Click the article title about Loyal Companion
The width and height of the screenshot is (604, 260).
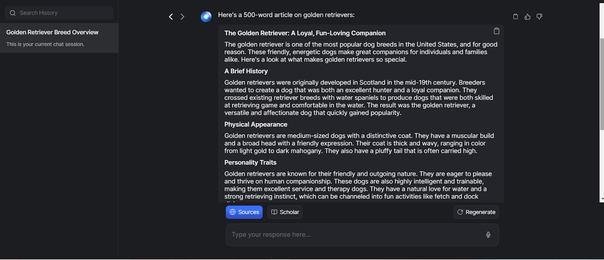(x=305, y=33)
